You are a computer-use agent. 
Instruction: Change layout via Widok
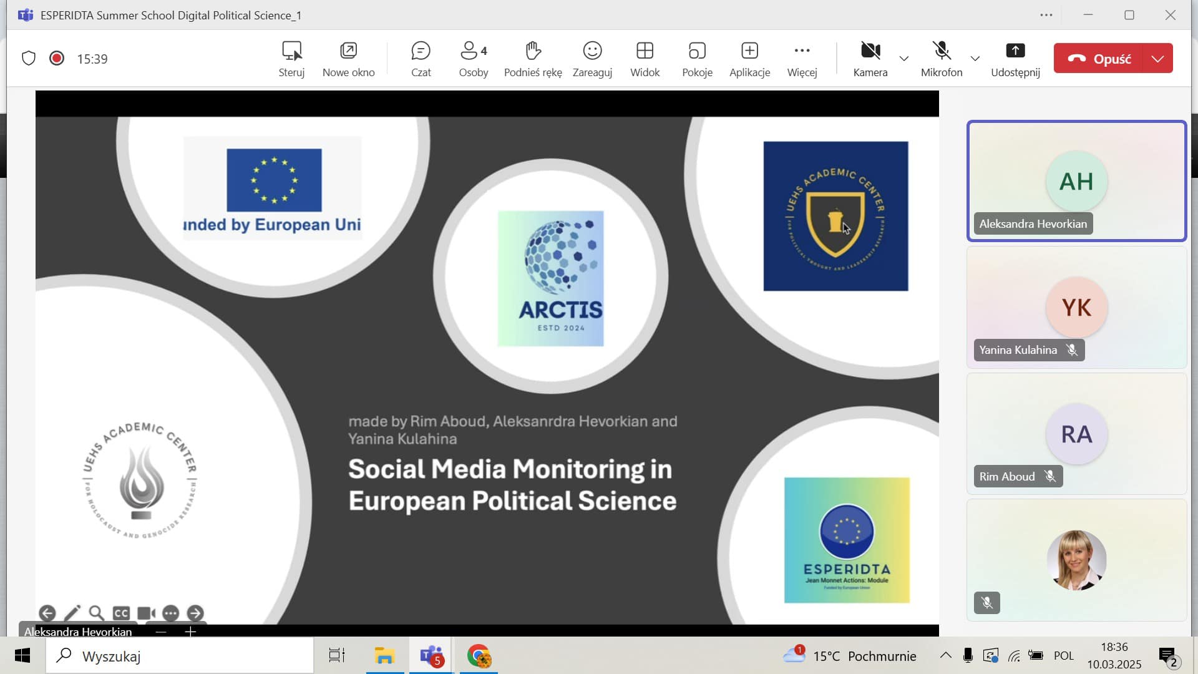click(x=645, y=59)
